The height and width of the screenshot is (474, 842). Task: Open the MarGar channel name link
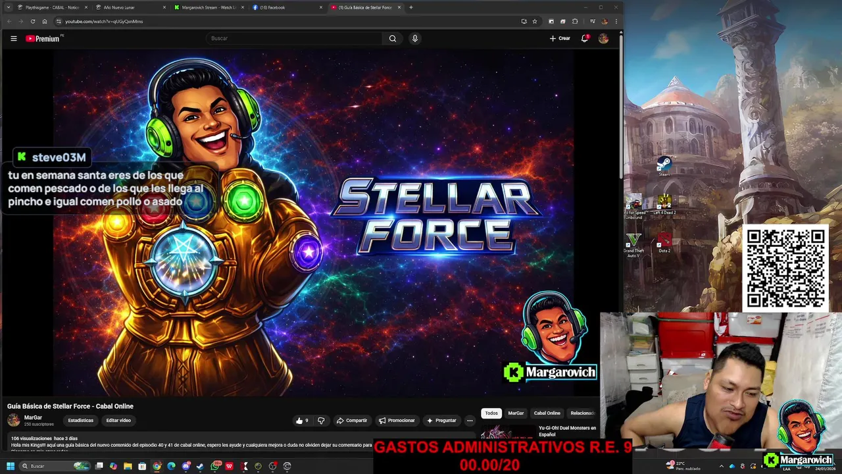coord(33,417)
